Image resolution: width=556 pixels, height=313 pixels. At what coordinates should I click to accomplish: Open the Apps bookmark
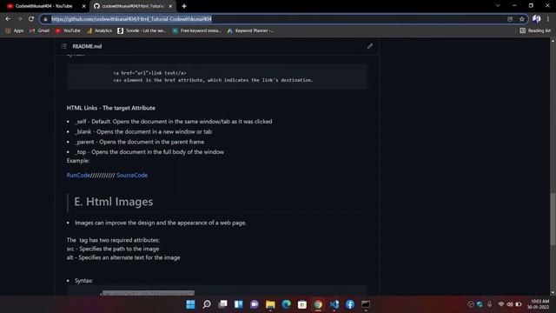15,31
